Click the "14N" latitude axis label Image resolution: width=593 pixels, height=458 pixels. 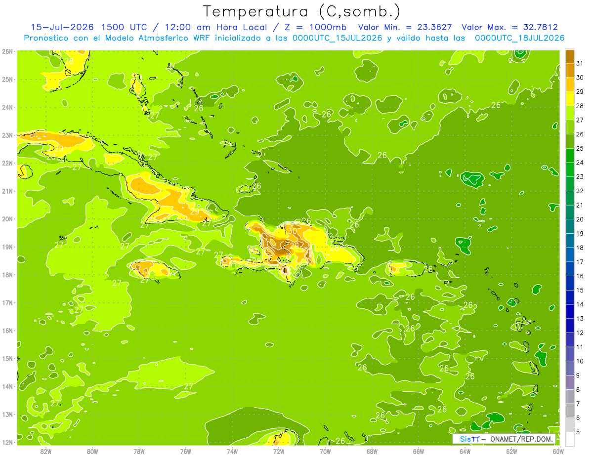point(7,386)
